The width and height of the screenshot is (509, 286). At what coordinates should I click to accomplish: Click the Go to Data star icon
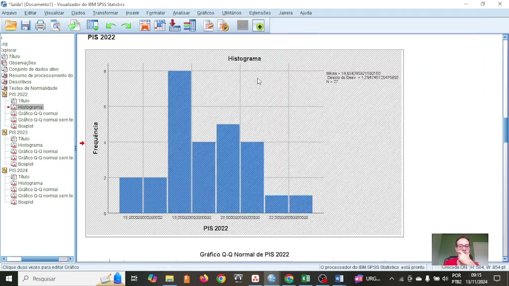pyautogui.click(x=145, y=26)
